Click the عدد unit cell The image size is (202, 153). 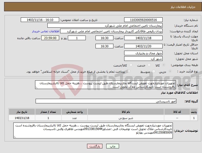(x=75, y=118)
